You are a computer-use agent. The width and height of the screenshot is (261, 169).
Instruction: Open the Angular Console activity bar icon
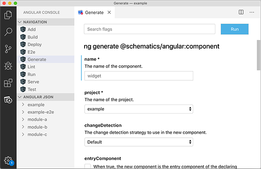[8, 100]
